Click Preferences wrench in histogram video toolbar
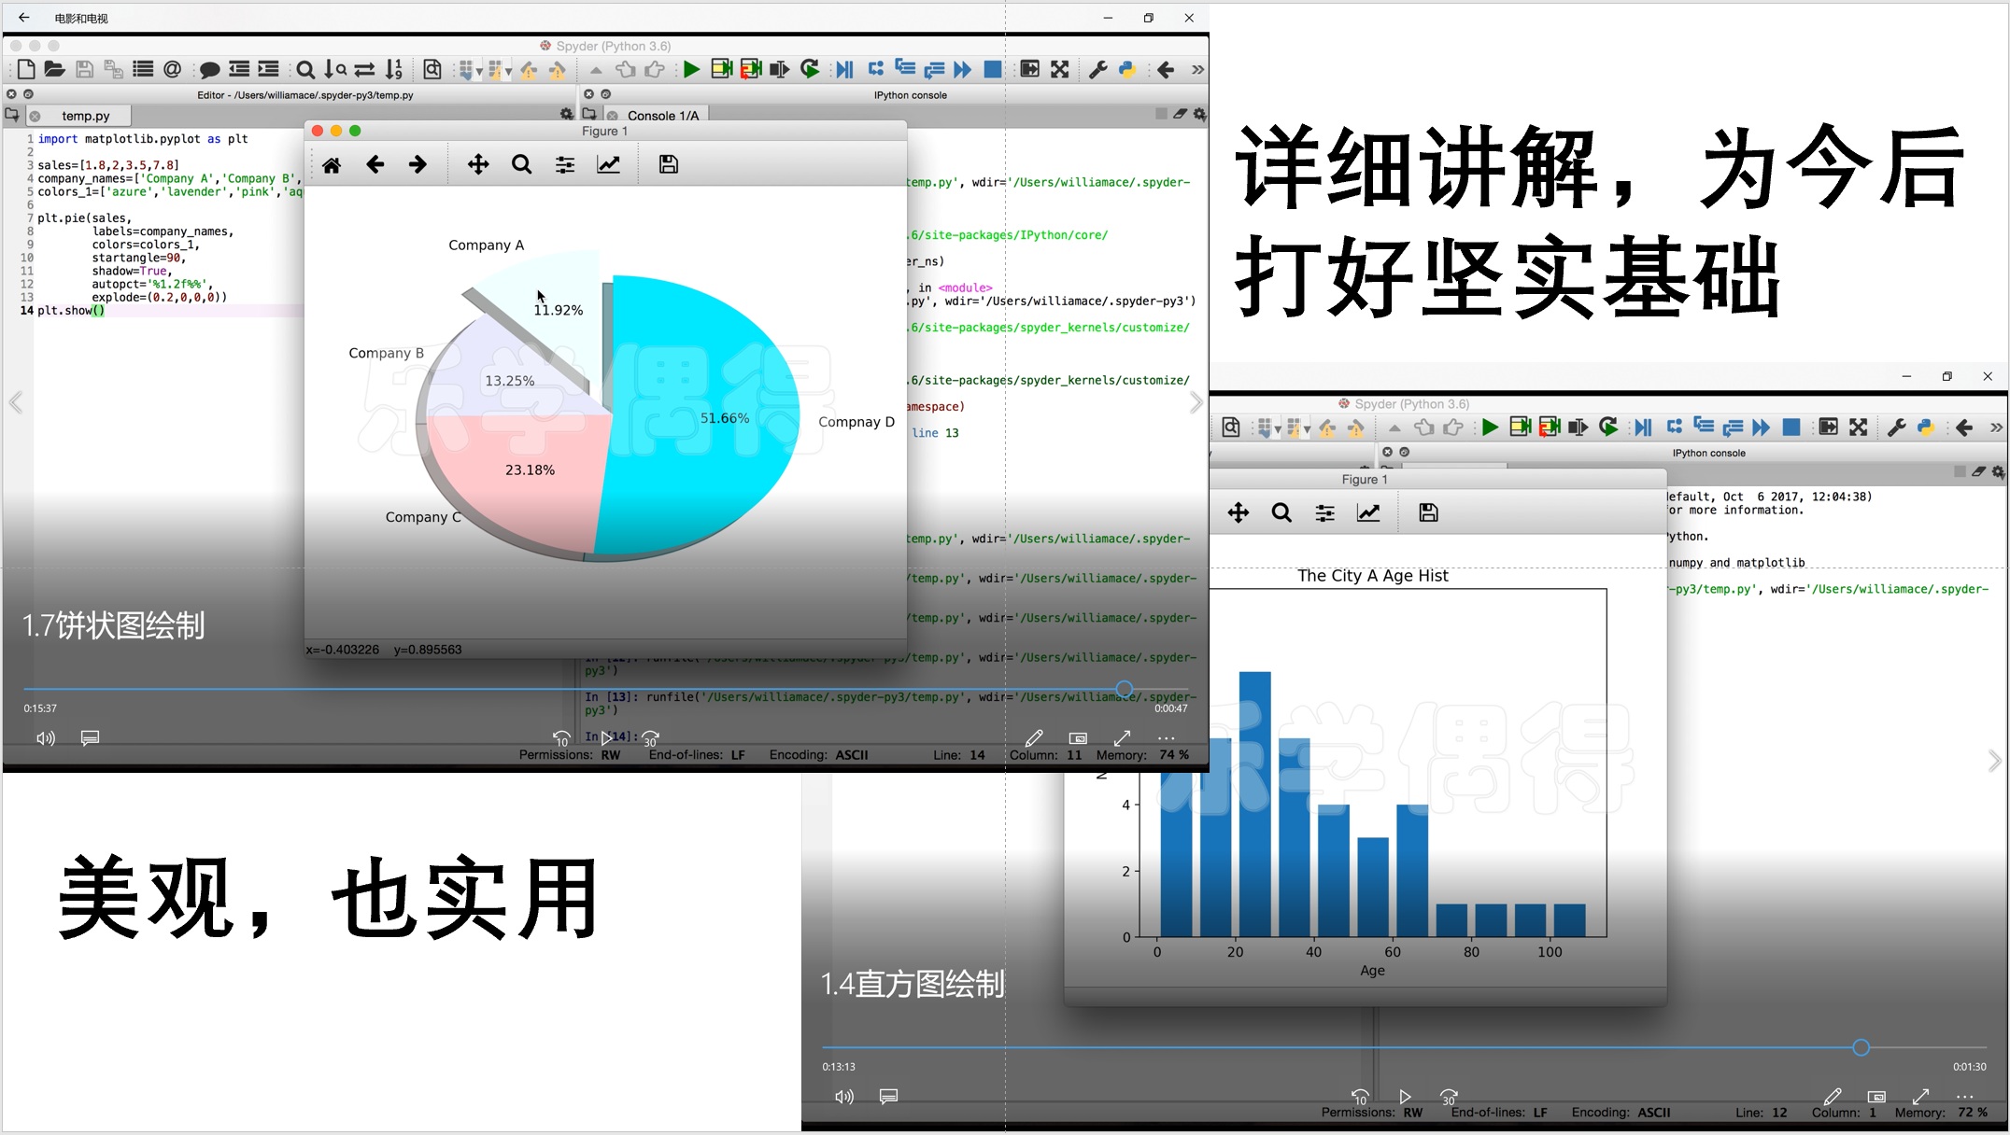Viewport: 2010px width, 1135px height. pyautogui.click(x=1897, y=427)
